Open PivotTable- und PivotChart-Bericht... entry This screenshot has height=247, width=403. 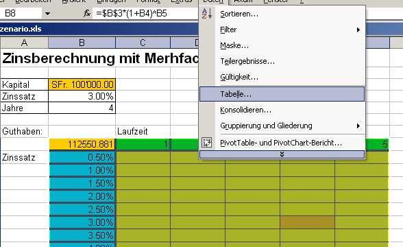(x=282, y=143)
